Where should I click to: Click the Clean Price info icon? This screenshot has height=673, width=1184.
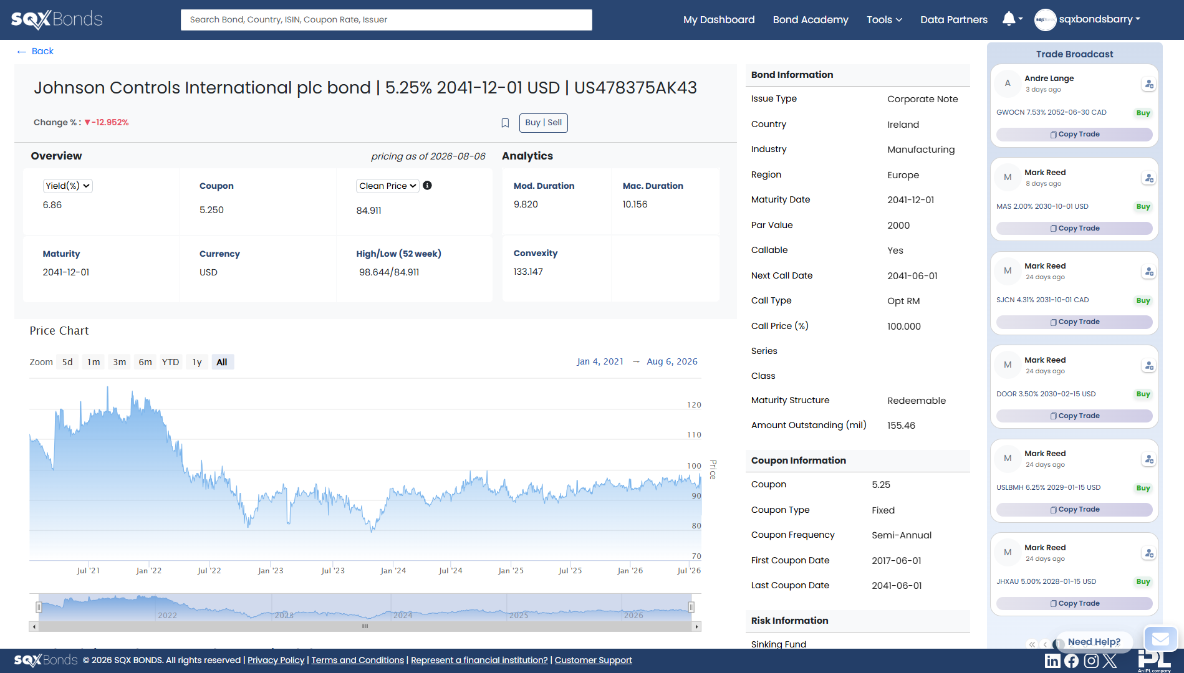[427, 185]
